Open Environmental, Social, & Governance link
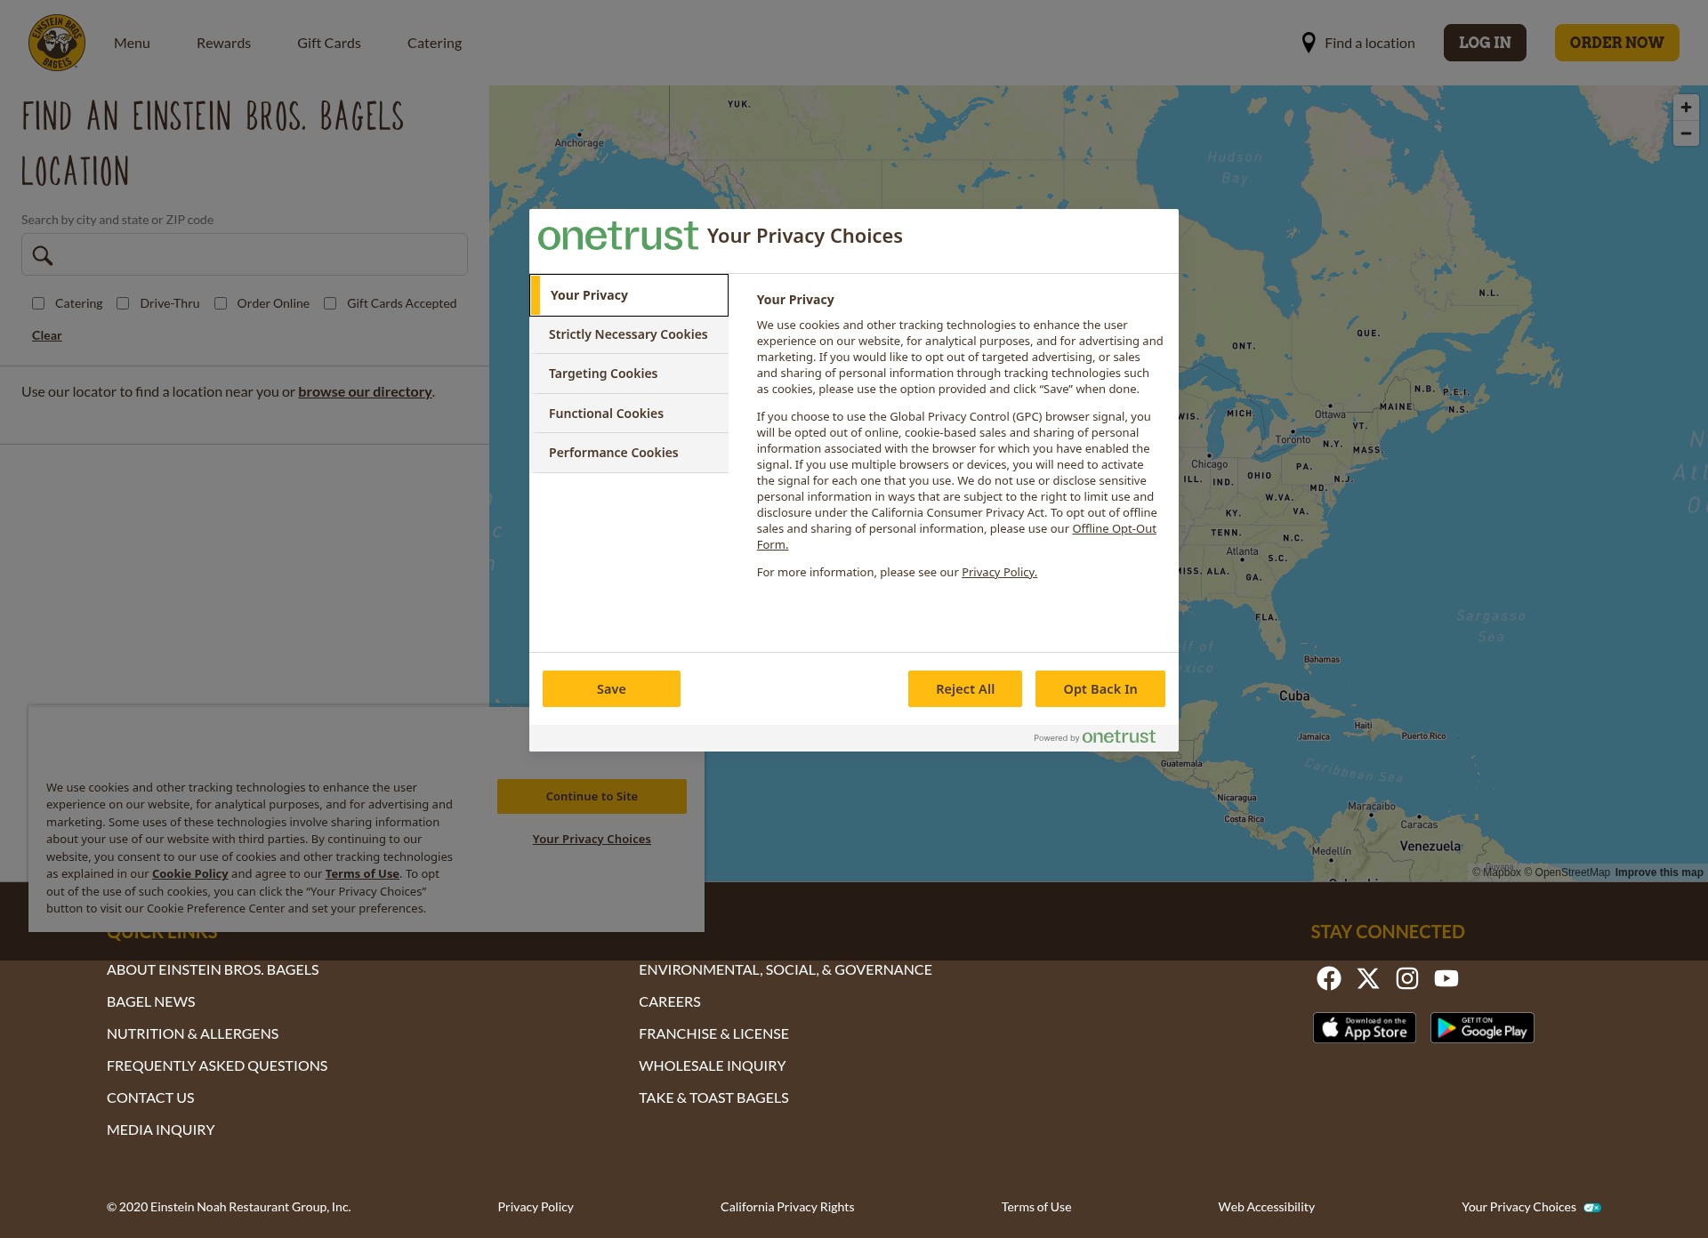The width and height of the screenshot is (1708, 1238). pos(786,969)
